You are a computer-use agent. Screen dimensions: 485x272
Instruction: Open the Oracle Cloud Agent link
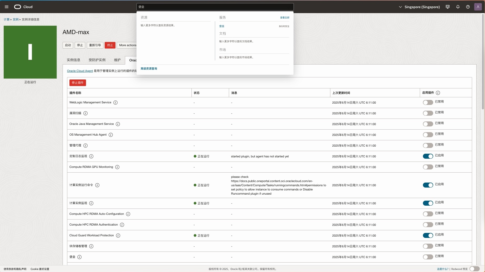point(80,71)
